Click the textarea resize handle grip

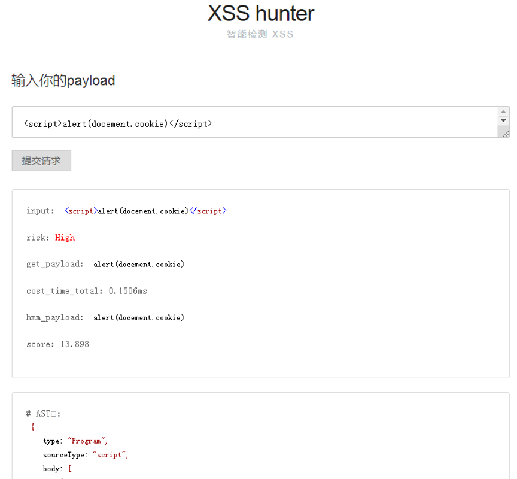tap(506, 134)
